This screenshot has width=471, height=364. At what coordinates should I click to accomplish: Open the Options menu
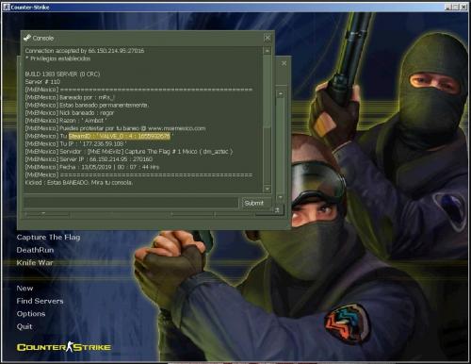(x=31, y=314)
